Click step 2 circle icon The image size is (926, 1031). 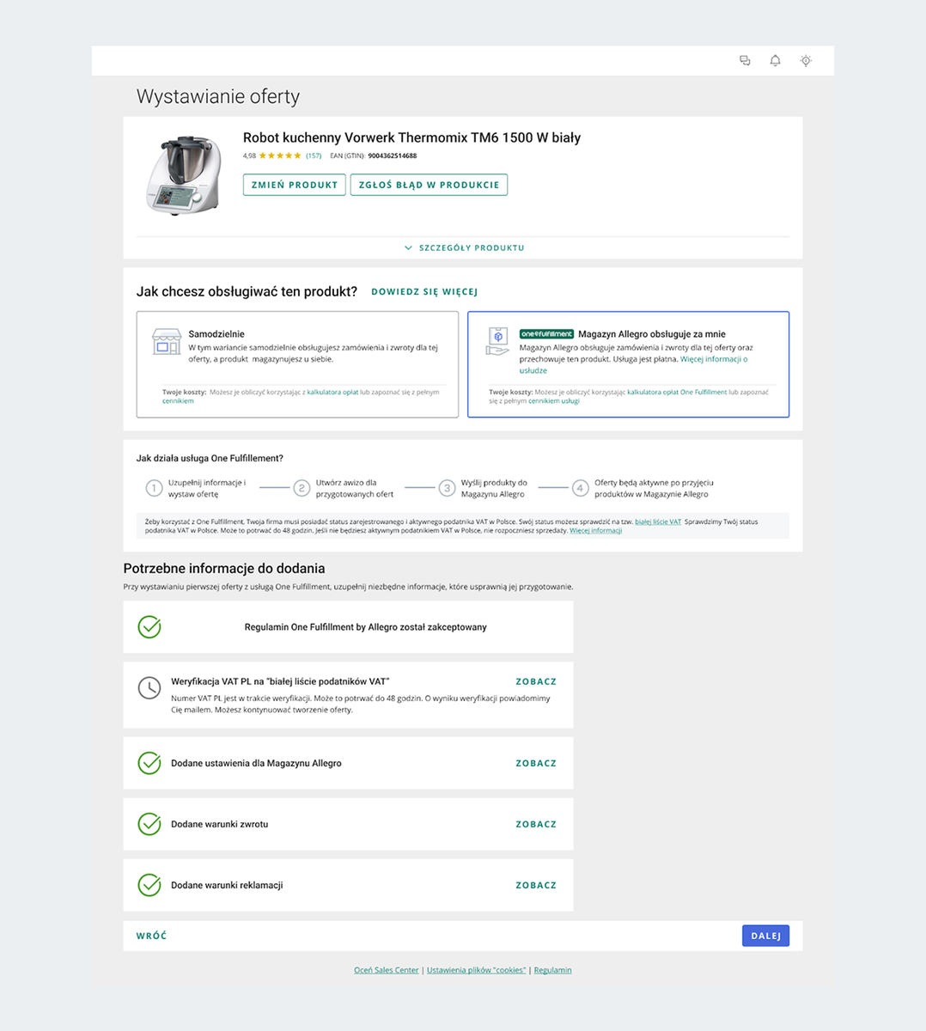coord(302,488)
